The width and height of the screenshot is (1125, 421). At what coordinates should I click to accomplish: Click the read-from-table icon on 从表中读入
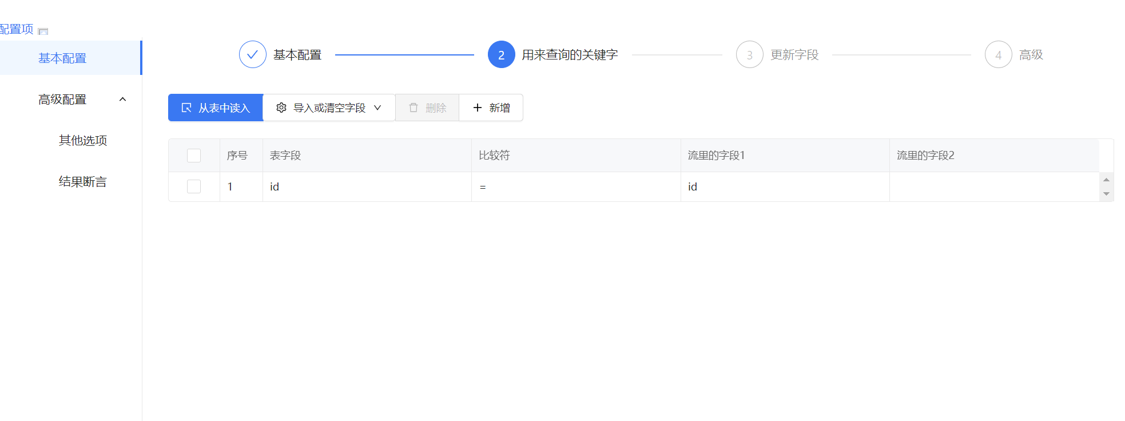click(186, 108)
